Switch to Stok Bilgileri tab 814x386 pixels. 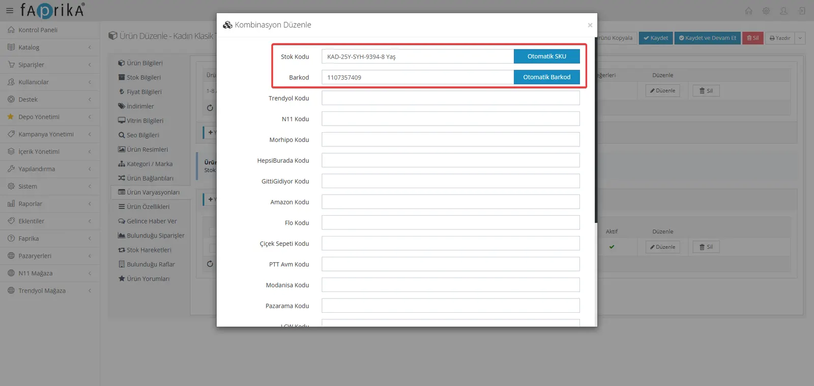[x=143, y=77]
